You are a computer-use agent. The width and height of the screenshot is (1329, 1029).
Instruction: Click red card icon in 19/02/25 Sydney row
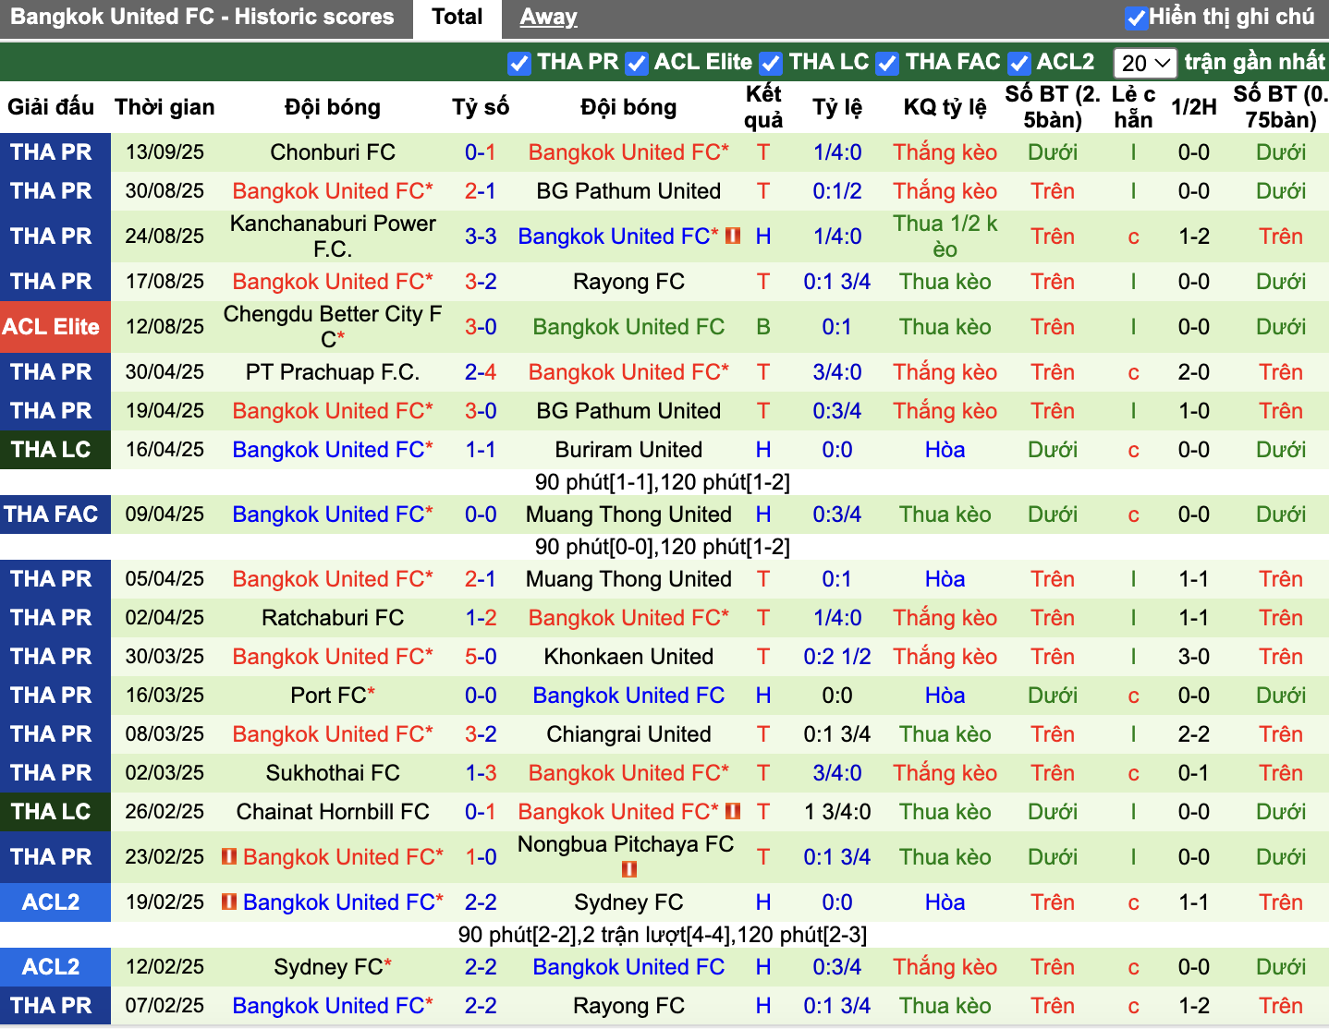pos(229,902)
